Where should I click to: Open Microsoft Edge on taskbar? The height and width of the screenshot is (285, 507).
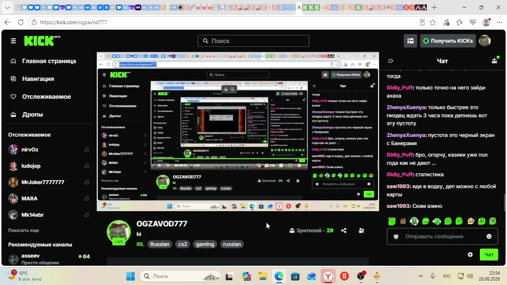point(279,276)
